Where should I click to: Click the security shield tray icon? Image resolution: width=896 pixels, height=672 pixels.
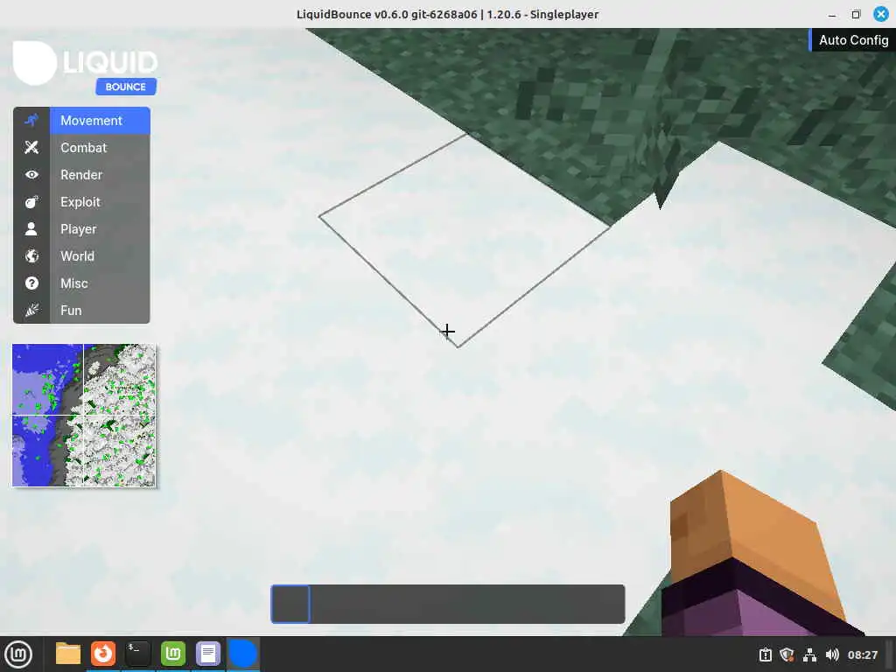pyautogui.click(x=787, y=654)
